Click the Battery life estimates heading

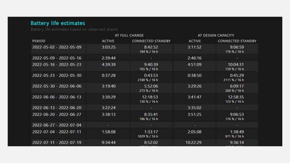click(x=58, y=23)
